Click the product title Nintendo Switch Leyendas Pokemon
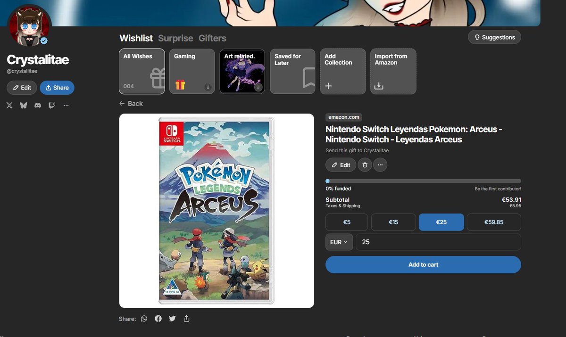Viewport: 566px width, 337px height. (x=414, y=134)
